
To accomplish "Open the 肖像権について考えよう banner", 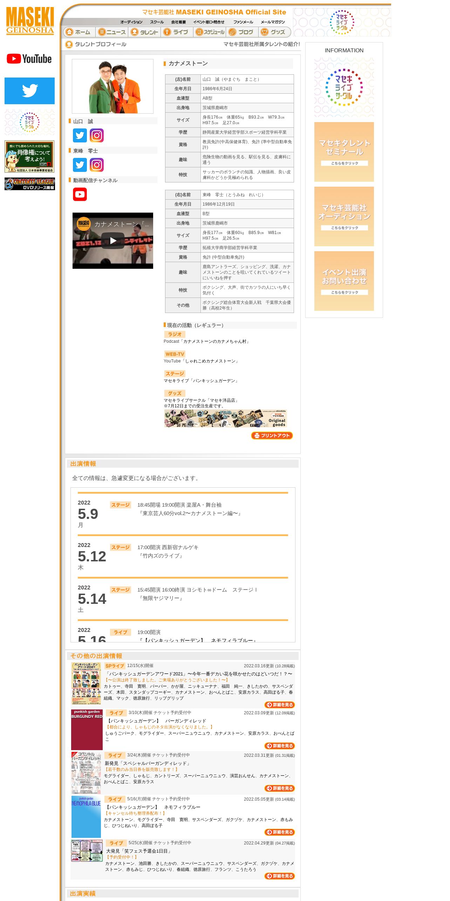I will (x=29, y=156).
